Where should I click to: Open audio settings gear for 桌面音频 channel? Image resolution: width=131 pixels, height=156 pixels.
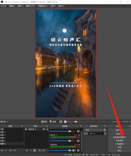pos(78,150)
